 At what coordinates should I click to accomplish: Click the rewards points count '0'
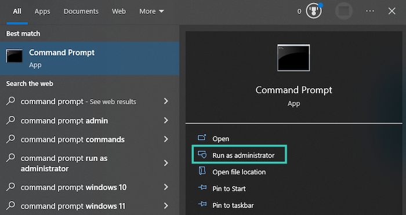coord(299,12)
